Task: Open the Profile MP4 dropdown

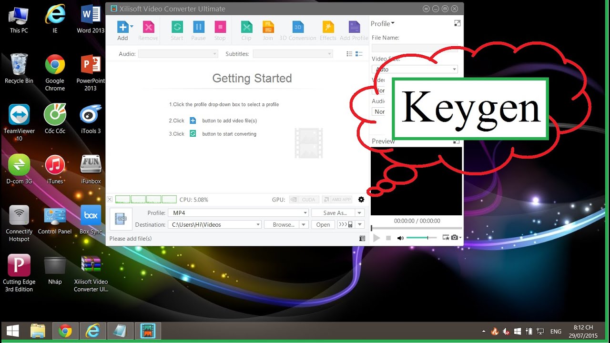Action: pyautogui.click(x=238, y=213)
